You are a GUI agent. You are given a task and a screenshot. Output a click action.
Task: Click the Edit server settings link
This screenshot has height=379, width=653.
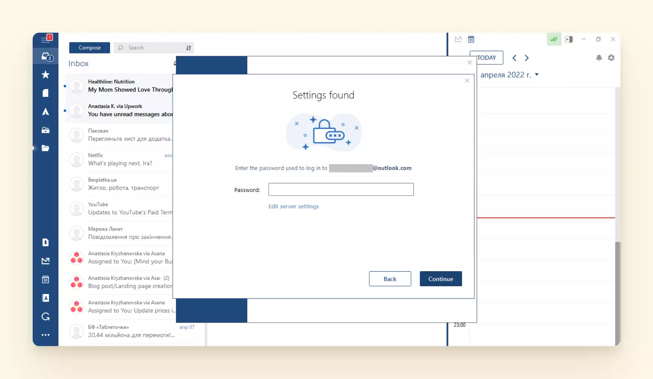pyautogui.click(x=293, y=207)
